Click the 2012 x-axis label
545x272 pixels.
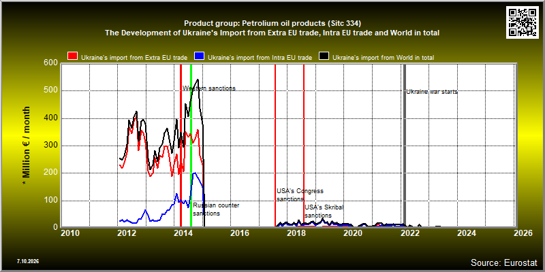127,233
